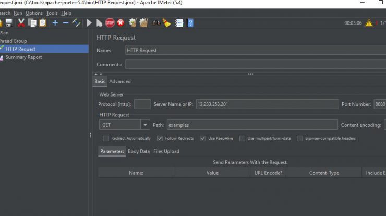Select the Parameters tab

(x=112, y=151)
